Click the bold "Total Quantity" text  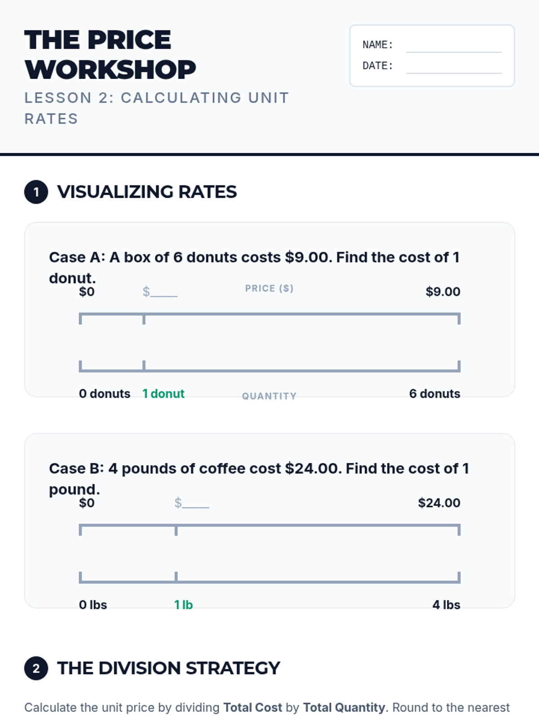point(344,708)
